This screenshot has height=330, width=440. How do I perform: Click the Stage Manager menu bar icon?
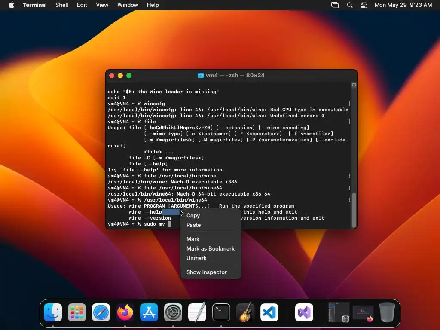click(x=335, y=5)
